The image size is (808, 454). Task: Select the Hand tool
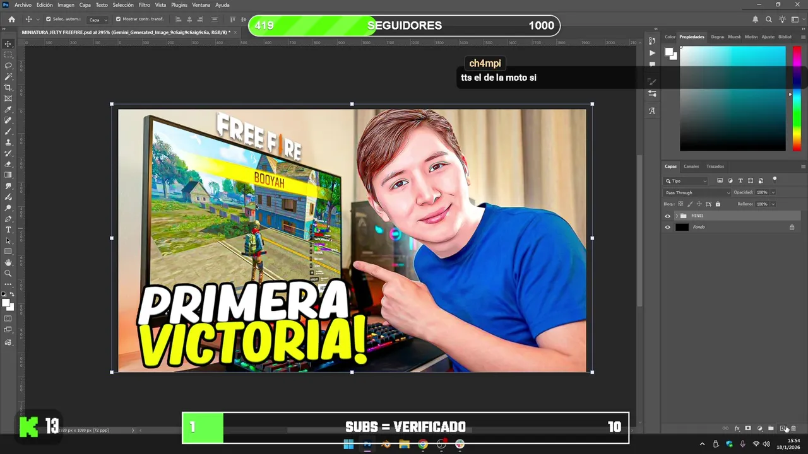point(8,262)
